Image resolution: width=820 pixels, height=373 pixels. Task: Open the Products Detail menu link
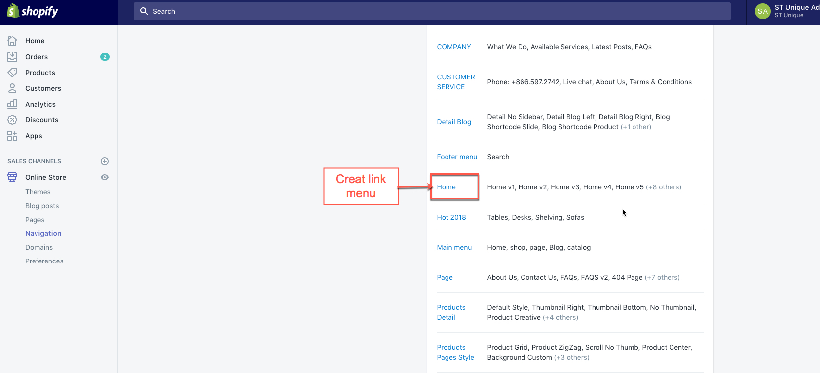click(451, 312)
